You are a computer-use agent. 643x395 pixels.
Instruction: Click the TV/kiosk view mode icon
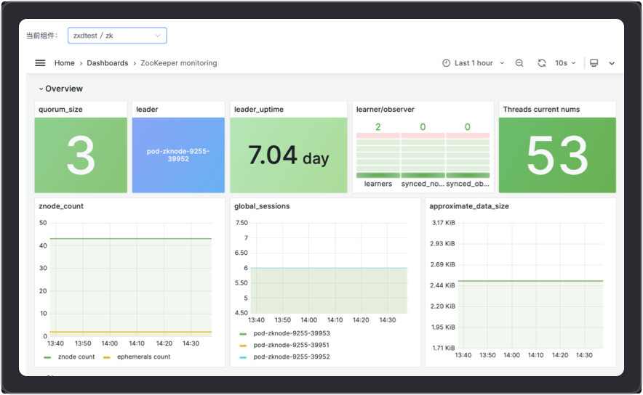pyautogui.click(x=594, y=63)
